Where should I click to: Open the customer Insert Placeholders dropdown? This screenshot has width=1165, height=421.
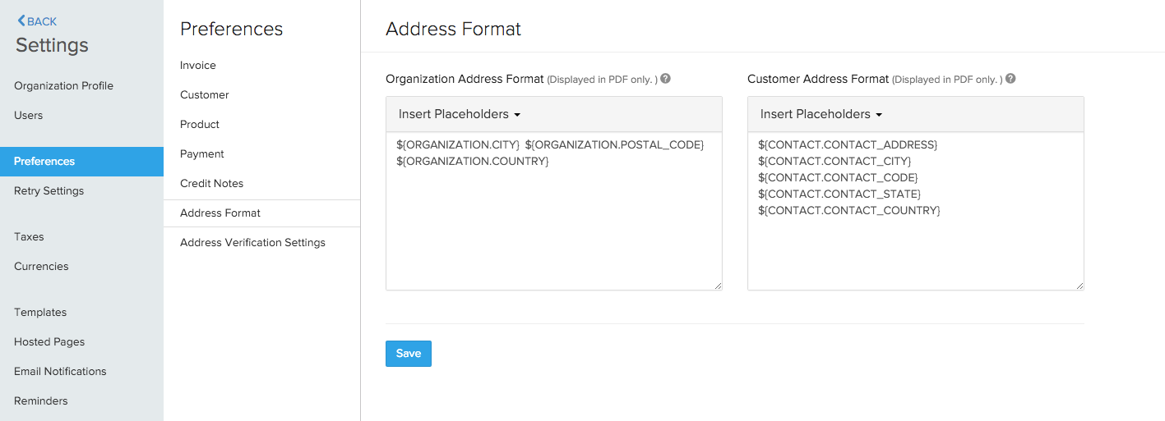pyautogui.click(x=821, y=114)
